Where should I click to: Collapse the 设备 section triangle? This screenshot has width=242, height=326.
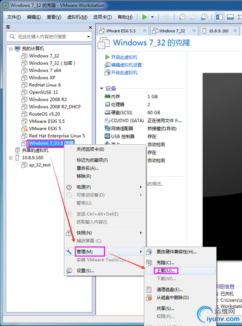point(101,89)
